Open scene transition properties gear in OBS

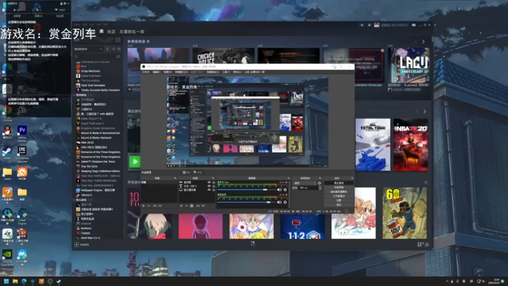[319, 183]
